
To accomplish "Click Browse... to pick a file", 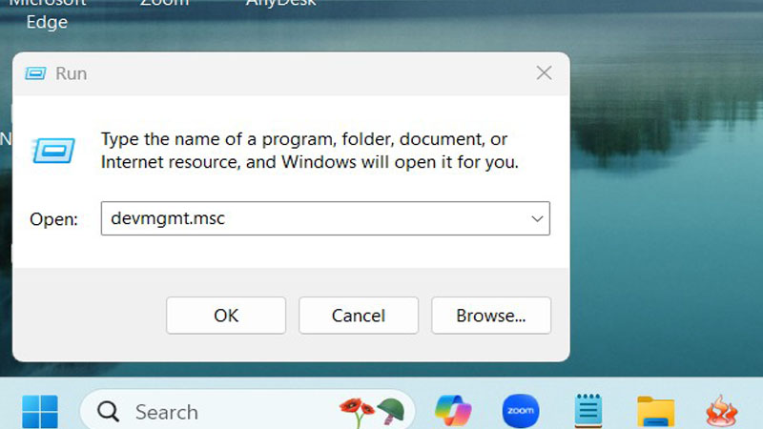I will click(x=491, y=315).
